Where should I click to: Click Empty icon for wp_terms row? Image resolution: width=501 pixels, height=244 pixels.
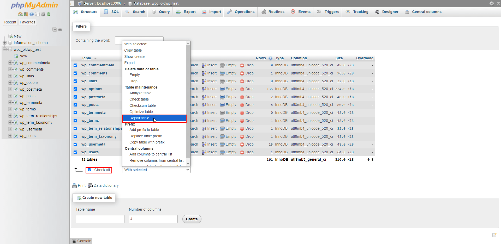pyautogui.click(x=222, y=121)
